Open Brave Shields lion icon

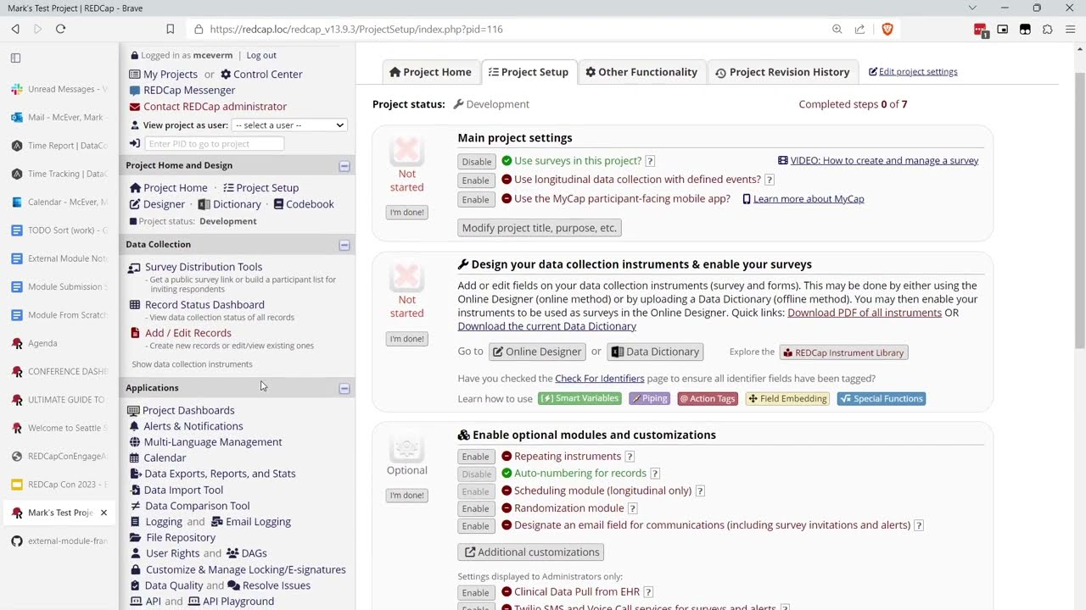point(887,29)
